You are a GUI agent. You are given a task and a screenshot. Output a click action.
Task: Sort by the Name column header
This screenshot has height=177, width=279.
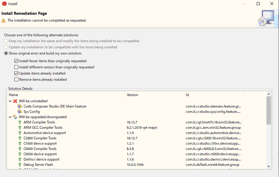65,95
